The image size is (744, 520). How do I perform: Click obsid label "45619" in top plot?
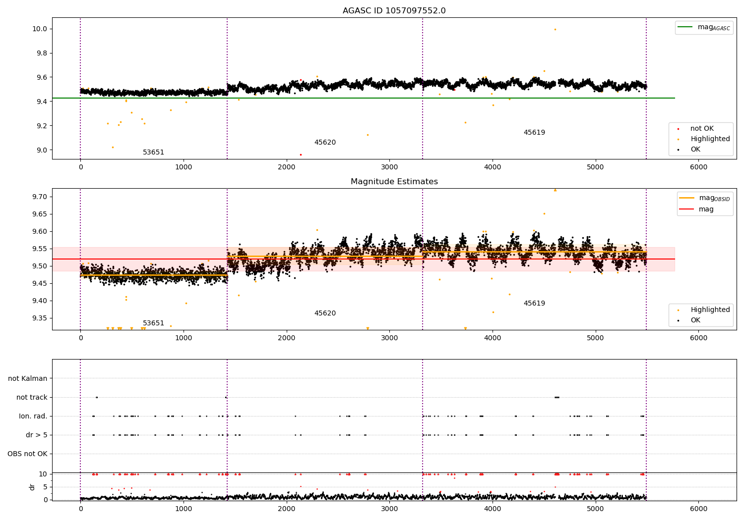[534, 133]
